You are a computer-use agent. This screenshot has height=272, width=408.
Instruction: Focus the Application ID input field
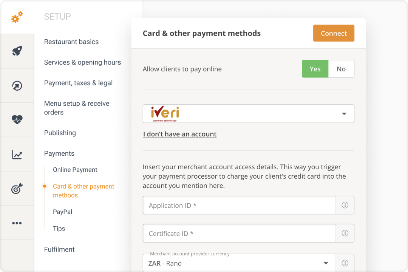[239, 205]
